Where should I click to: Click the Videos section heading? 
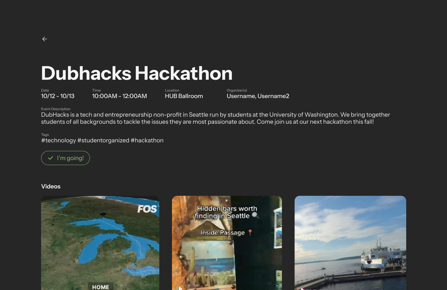[x=51, y=186]
